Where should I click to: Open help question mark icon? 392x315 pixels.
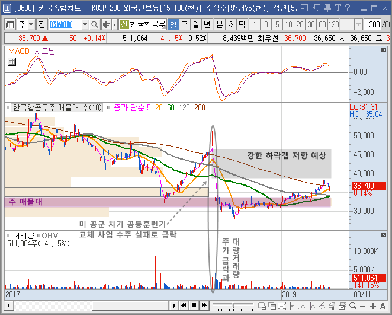[x=348, y=8]
